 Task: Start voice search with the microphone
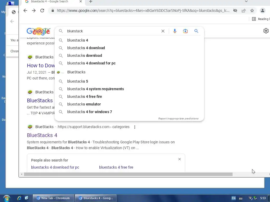(x=175, y=31)
